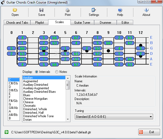Select the Auxiliary Diminished Blues scale
This screenshot has width=163, height=139.
(44, 92)
